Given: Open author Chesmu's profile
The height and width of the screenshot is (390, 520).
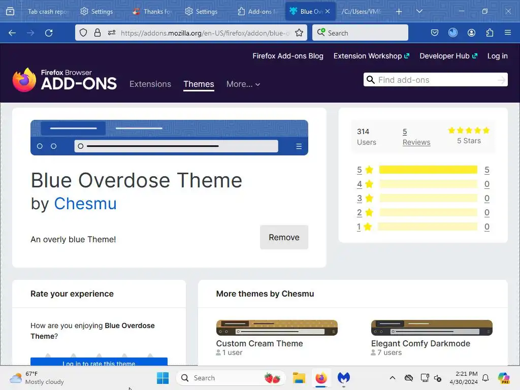Looking at the screenshot, I should [x=85, y=203].
